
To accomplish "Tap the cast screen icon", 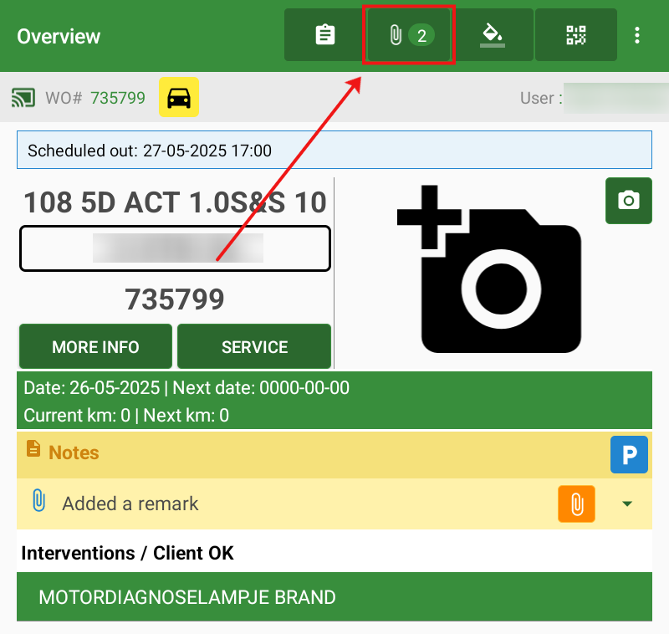I will 23,98.
